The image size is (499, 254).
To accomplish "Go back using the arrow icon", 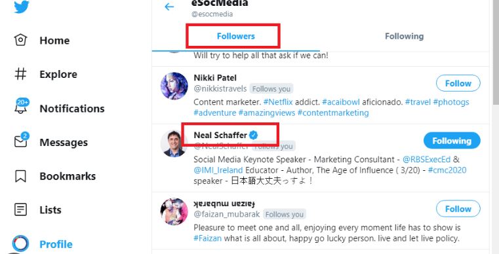I will 169,7.
